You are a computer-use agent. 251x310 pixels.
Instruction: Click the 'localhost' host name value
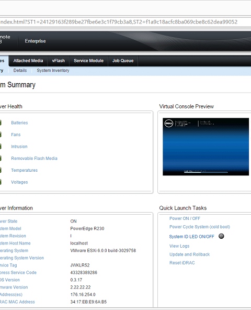79,243
